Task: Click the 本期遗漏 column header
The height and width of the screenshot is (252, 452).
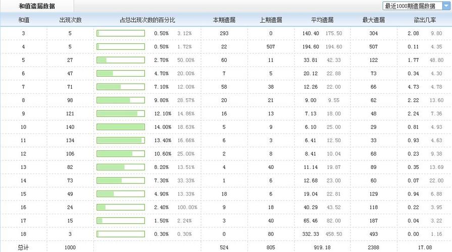Action: pyautogui.click(x=224, y=20)
